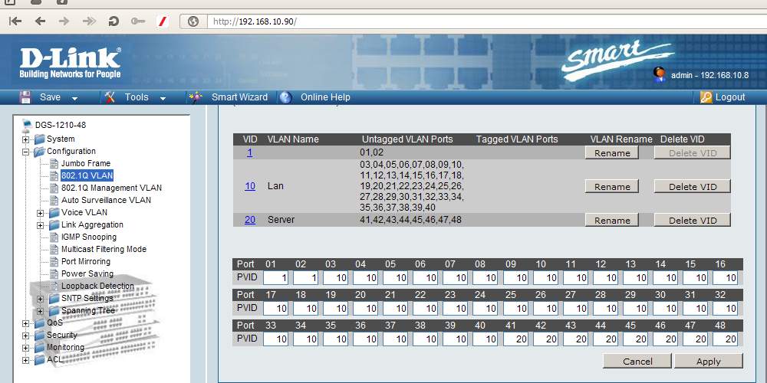Rename the Server VLAN
Screen dimensions: 767x383
tap(612, 221)
